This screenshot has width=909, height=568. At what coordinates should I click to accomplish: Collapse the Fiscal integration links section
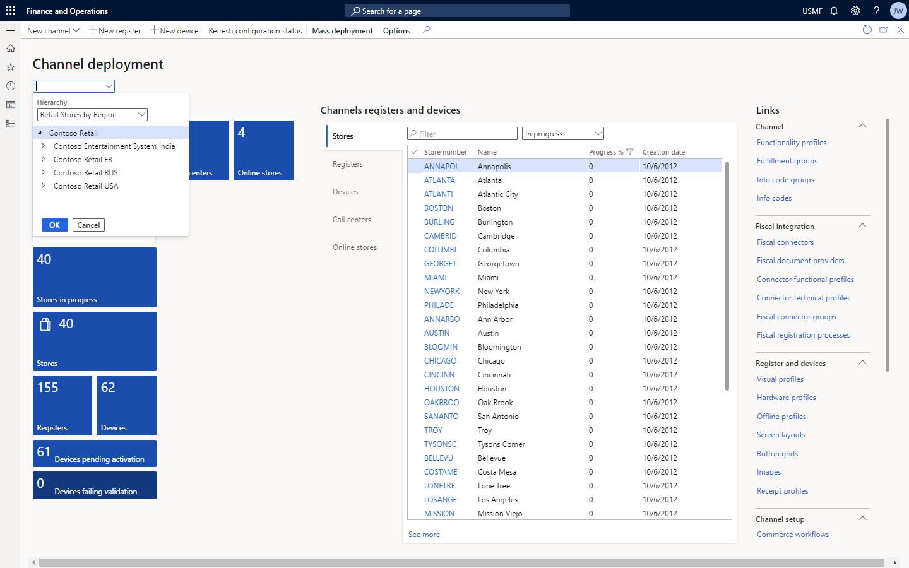(862, 226)
